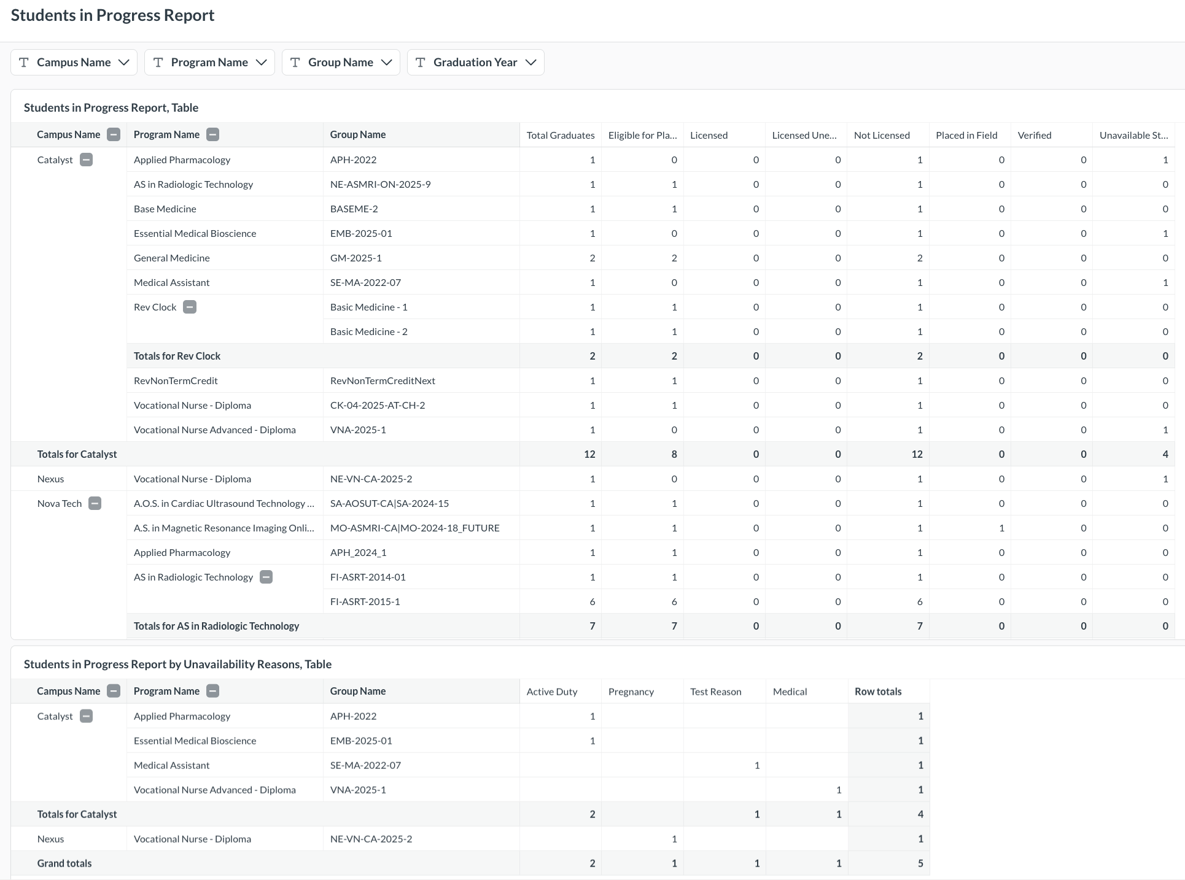Collapse Program Name column in Unavailability Reasons table

coord(212,691)
